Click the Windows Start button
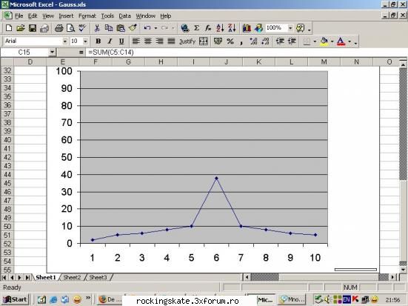The width and height of the screenshot is (408, 306). click(15, 299)
